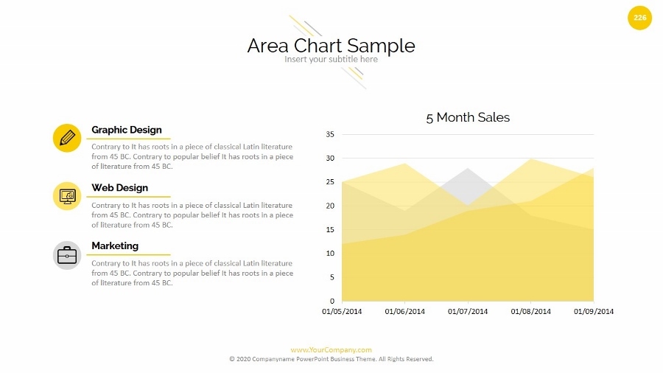The width and height of the screenshot is (663, 373).
Task: Click the 01/05/2014 axis label
Action: [x=342, y=311]
